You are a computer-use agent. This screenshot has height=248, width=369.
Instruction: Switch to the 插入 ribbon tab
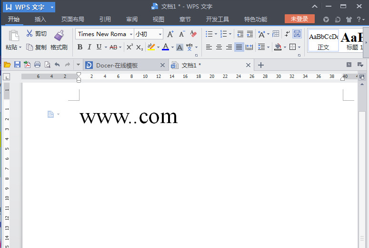[x=40, y=19]
